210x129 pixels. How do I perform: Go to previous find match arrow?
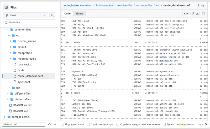coord(48,124)
